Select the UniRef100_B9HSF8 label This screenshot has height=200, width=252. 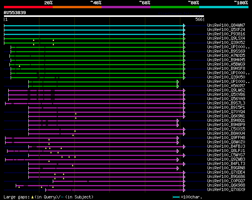pos(226,68)
